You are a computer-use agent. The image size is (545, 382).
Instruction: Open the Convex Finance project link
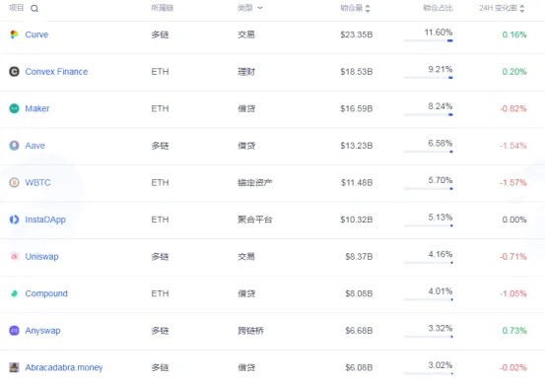[56, 72]
